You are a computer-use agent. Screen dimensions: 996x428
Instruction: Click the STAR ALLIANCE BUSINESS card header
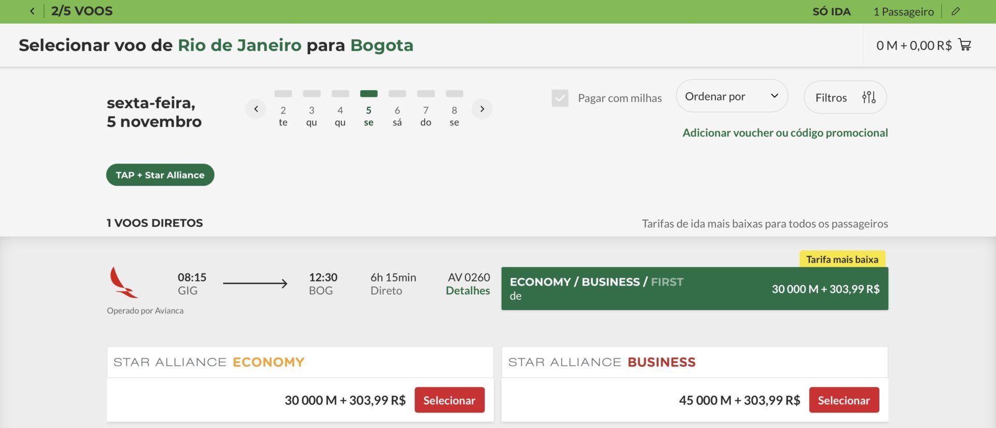[x=695, y=362]
